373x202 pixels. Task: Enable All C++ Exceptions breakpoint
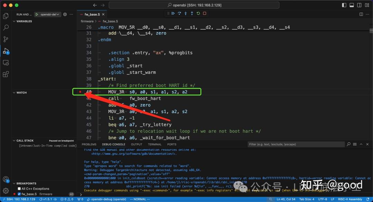click(x=20, y=189)
